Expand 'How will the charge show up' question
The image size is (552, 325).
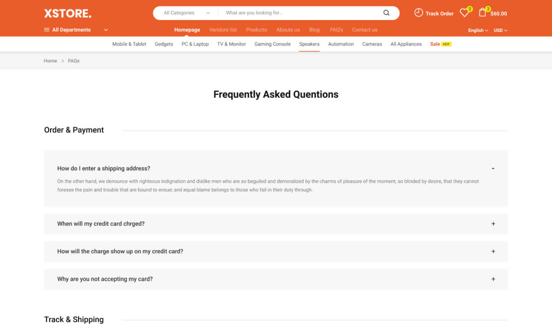tap(493, 251)
